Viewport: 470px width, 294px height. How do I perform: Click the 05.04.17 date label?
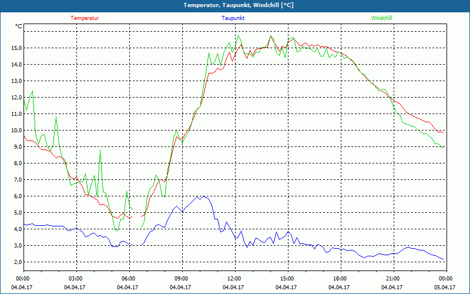(445, 288)
